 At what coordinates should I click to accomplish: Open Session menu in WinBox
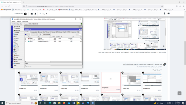point(13,22)
